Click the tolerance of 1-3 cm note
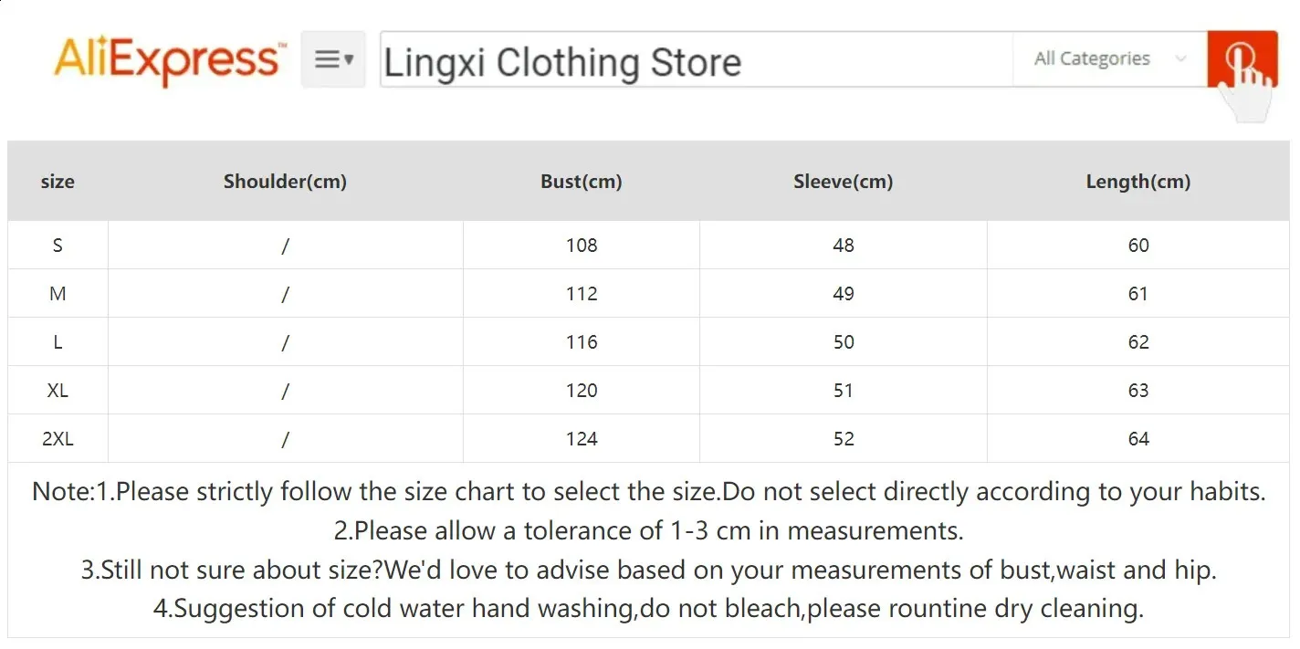The height and width of the screenshot is (649, 1300). point(648,530)
